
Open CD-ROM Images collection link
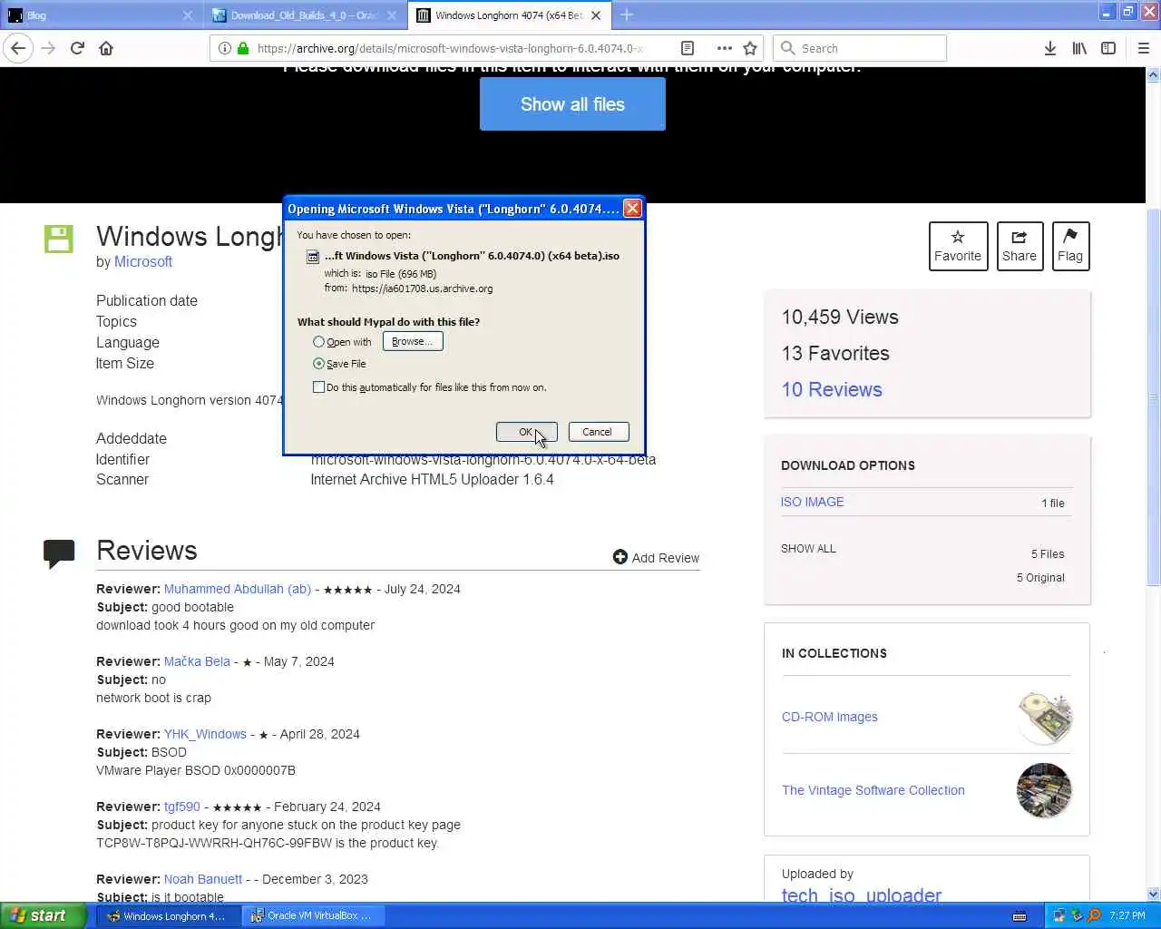(x=830, y=717)
